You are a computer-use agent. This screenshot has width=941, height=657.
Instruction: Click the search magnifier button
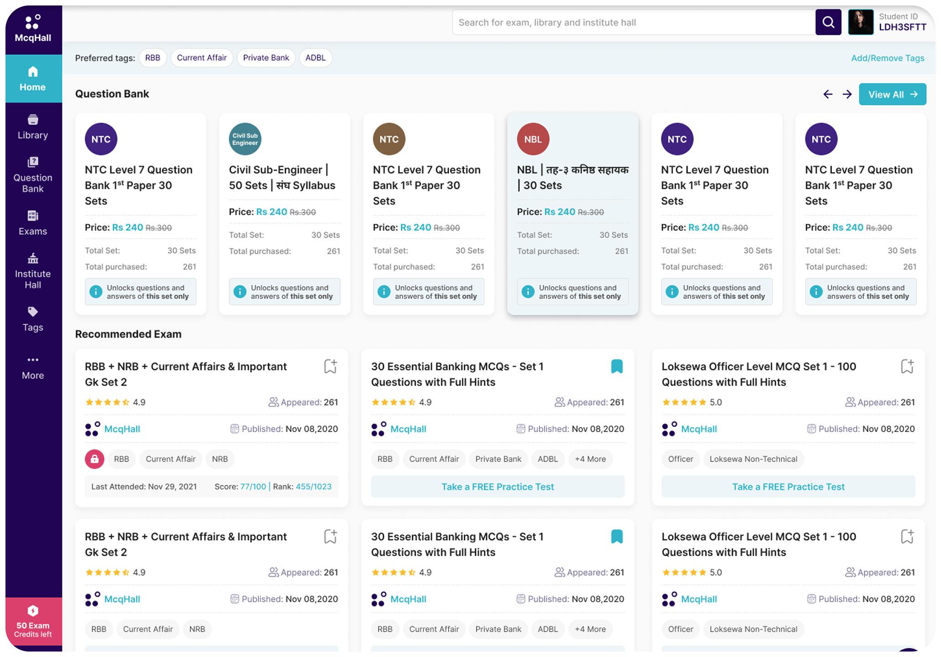tap(828, 22)
